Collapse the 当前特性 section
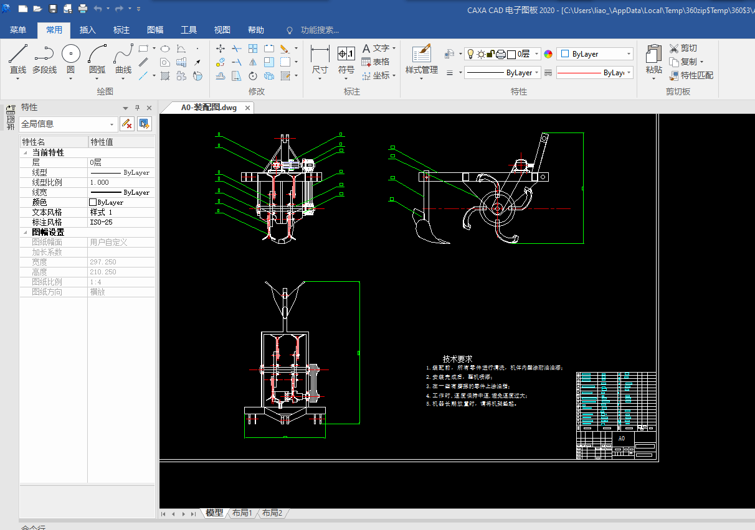This screenshot has height=530, width=755. (x=26, y=152)
